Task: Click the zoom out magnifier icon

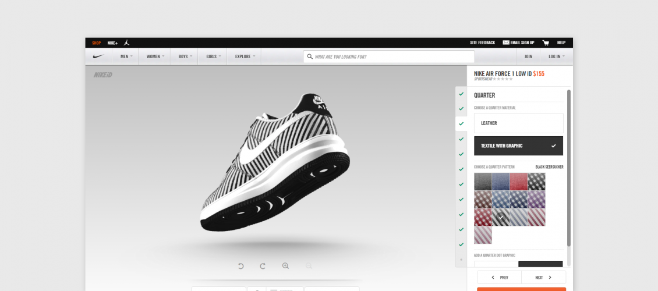Action: point(309,266)
